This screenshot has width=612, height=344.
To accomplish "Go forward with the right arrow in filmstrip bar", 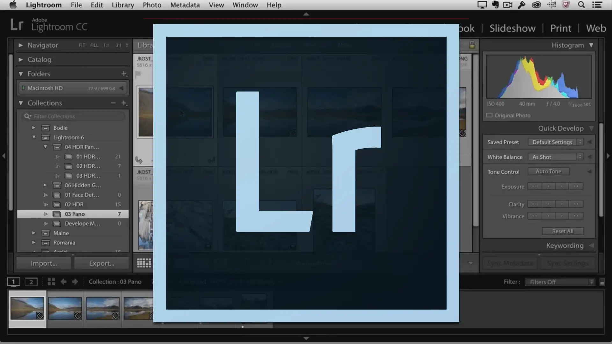I will point(75,282).
